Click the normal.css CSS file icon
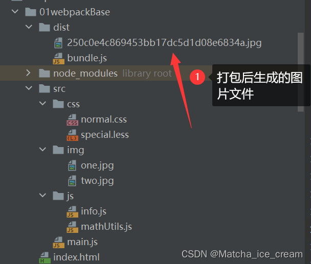This screenshot has width=311, height=264. coord(73,119)
